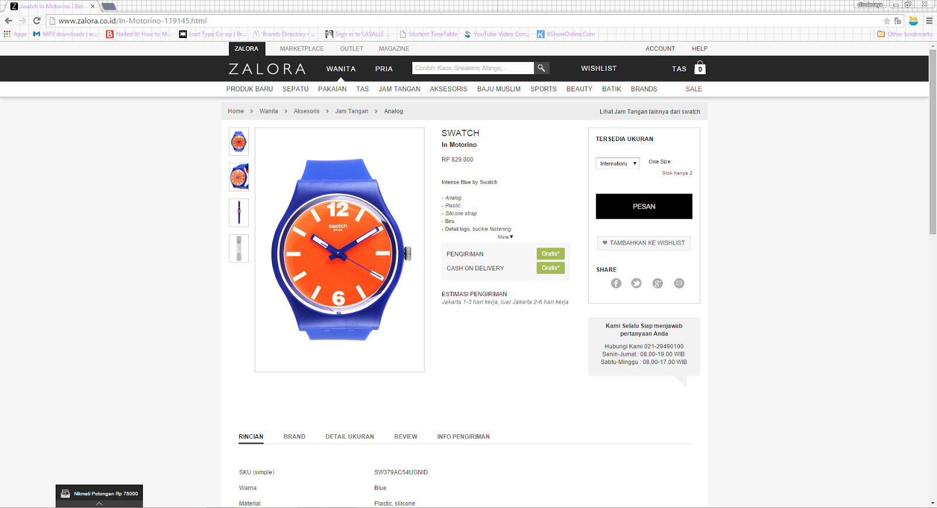
Task: Open HELP link
Action: point(700,49)
